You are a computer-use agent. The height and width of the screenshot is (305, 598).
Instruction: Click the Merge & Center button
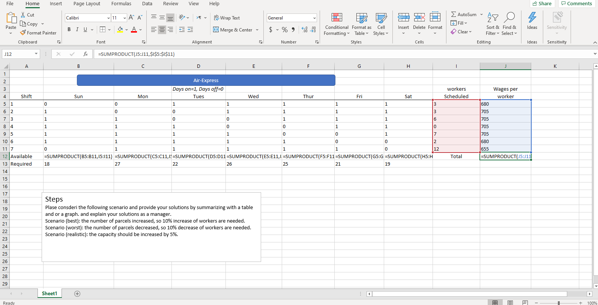(233, 30)
